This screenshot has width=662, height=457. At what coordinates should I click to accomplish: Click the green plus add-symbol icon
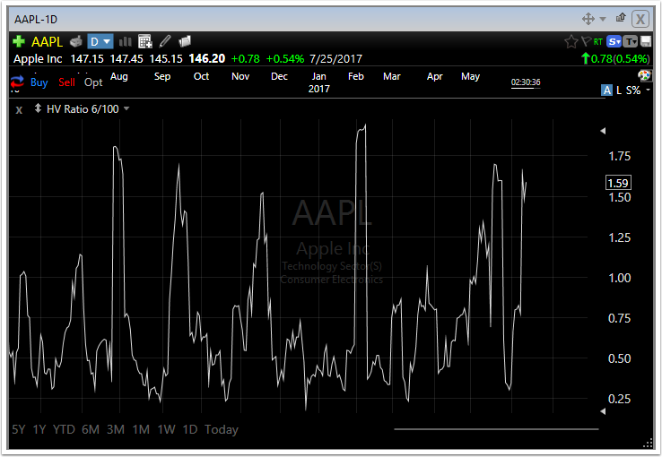click(x=19, y=41)
